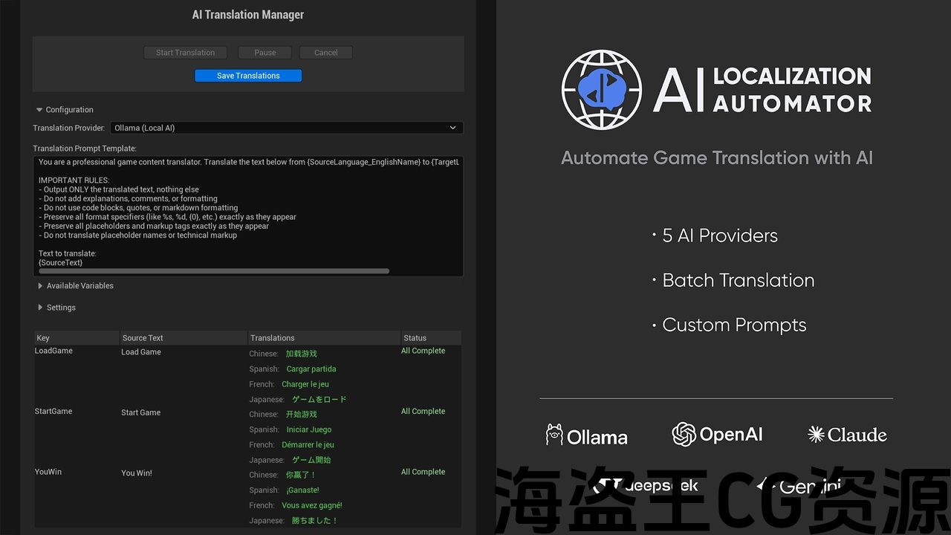The image size is (951, 535).
Task: Click the LoadGame row "All Complete" status
Action: coord(423,351)
